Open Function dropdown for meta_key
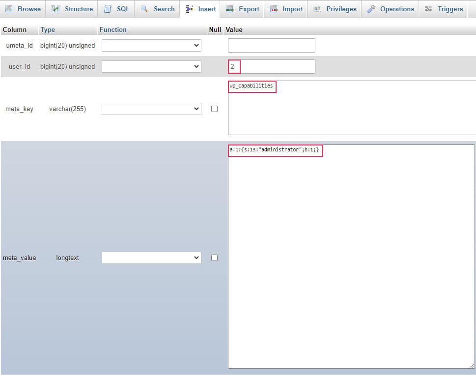The width and height of the screenshot is (476, 375). [x=151, y=109]
